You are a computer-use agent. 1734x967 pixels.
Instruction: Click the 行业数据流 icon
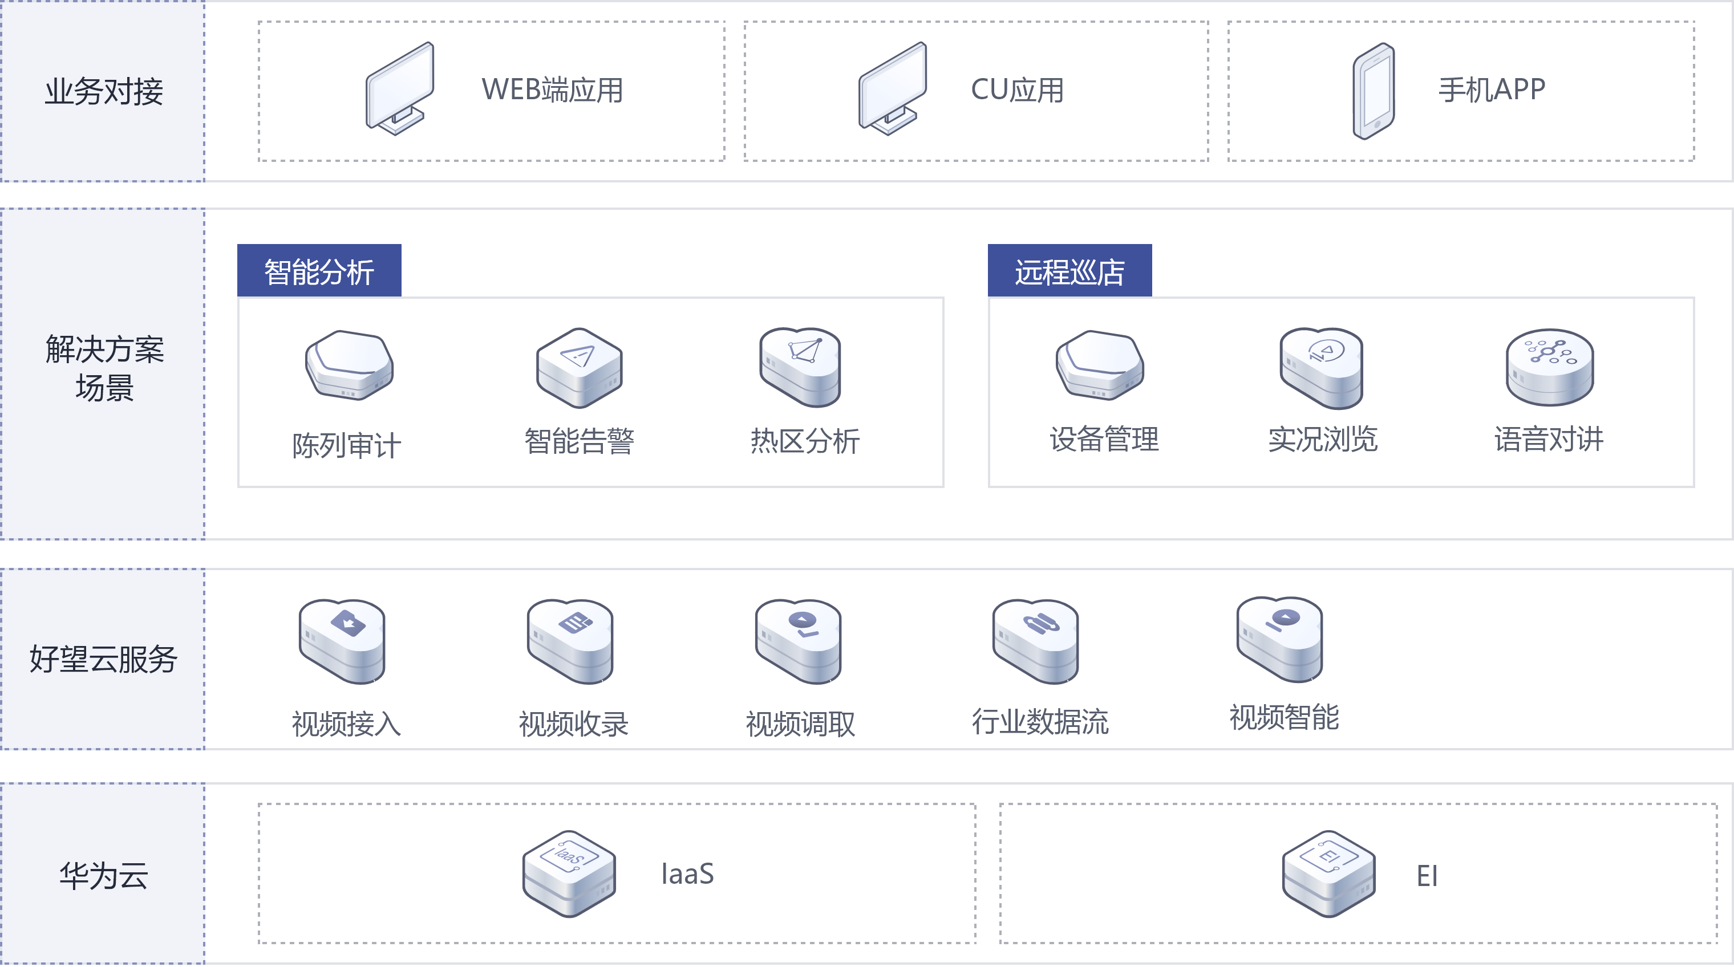(1035, 641)
